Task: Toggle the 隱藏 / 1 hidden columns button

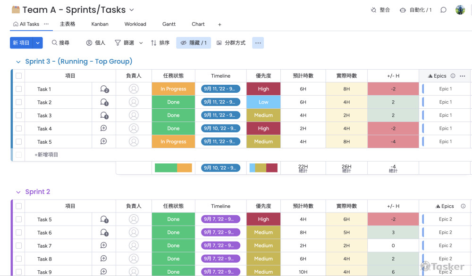Action: coord(194,43)
